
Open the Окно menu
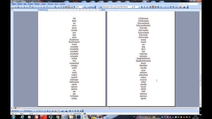click(56, 4)
